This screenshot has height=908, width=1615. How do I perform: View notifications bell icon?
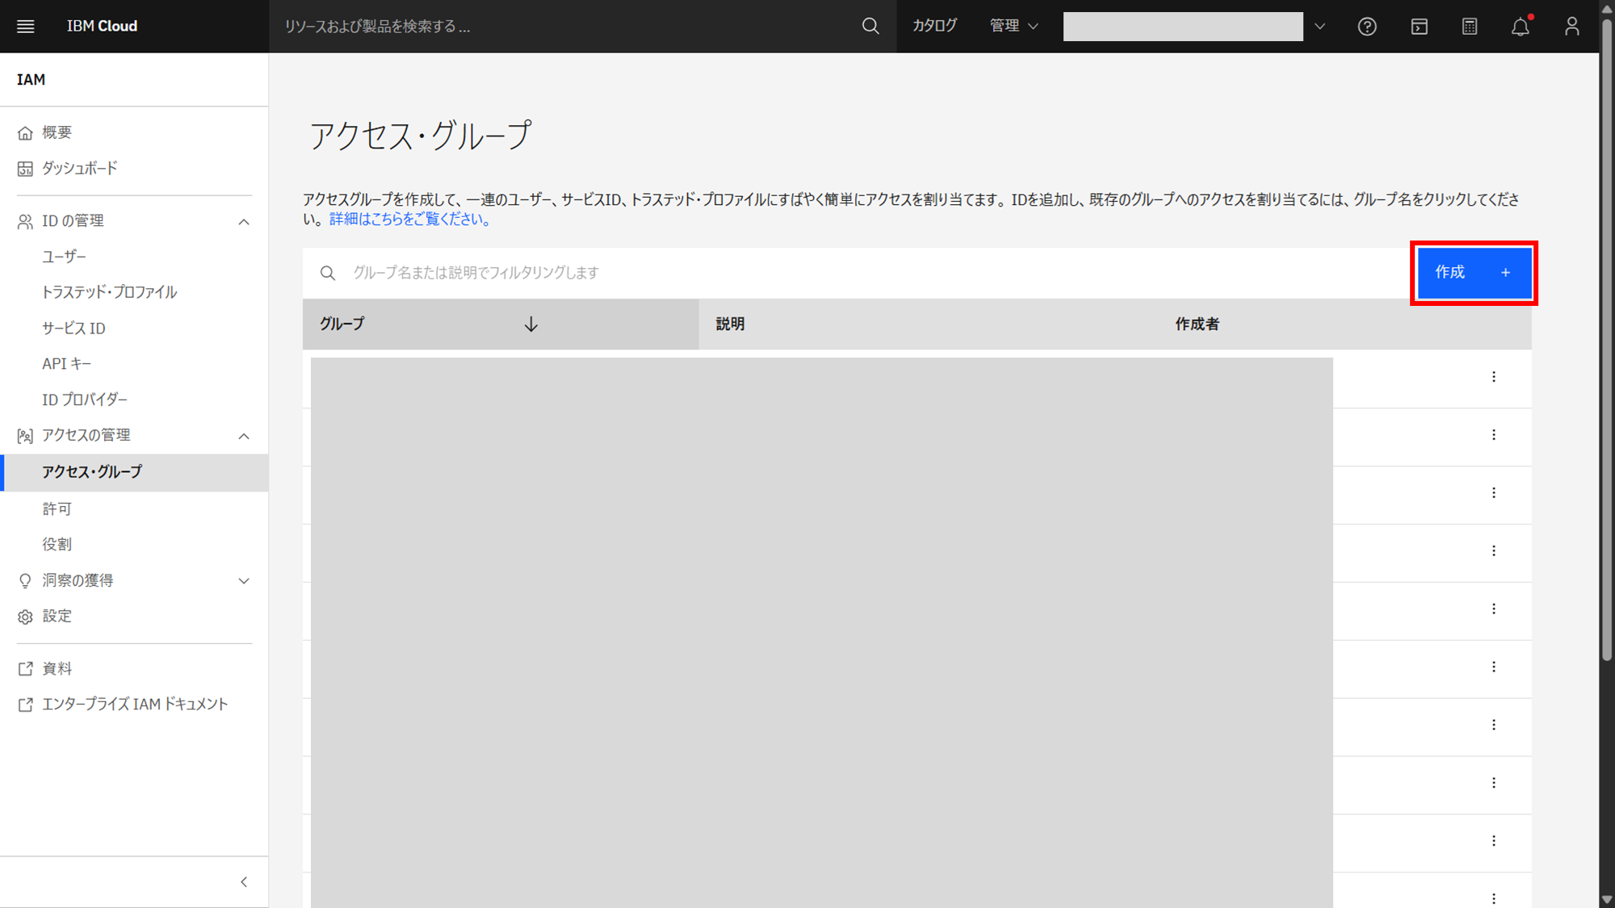[x=1521, y=27]
